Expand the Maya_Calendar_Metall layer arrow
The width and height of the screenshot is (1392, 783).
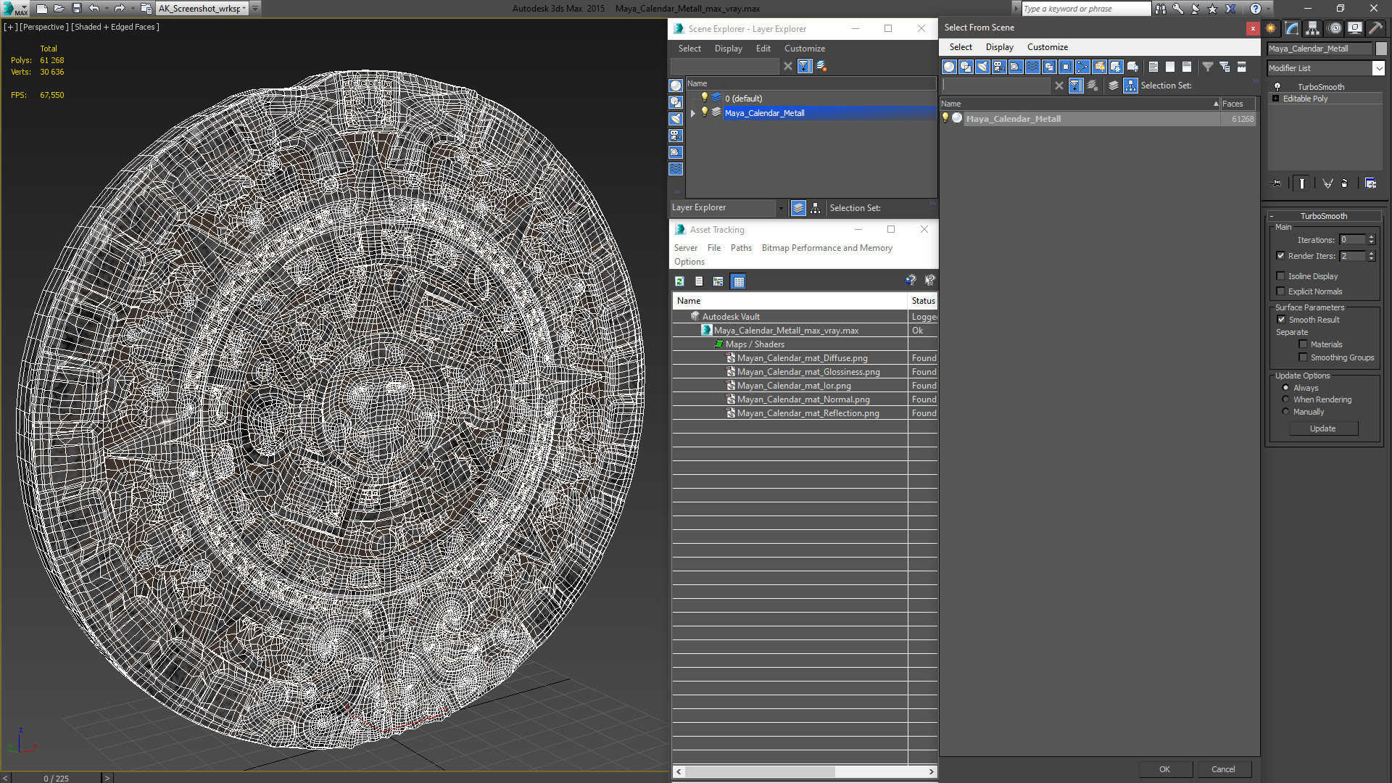(x=693, y=113)
